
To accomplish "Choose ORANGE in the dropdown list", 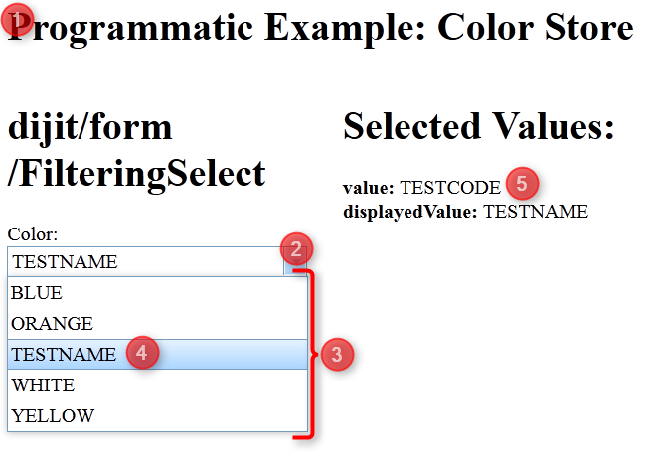I will pos(157,324).
